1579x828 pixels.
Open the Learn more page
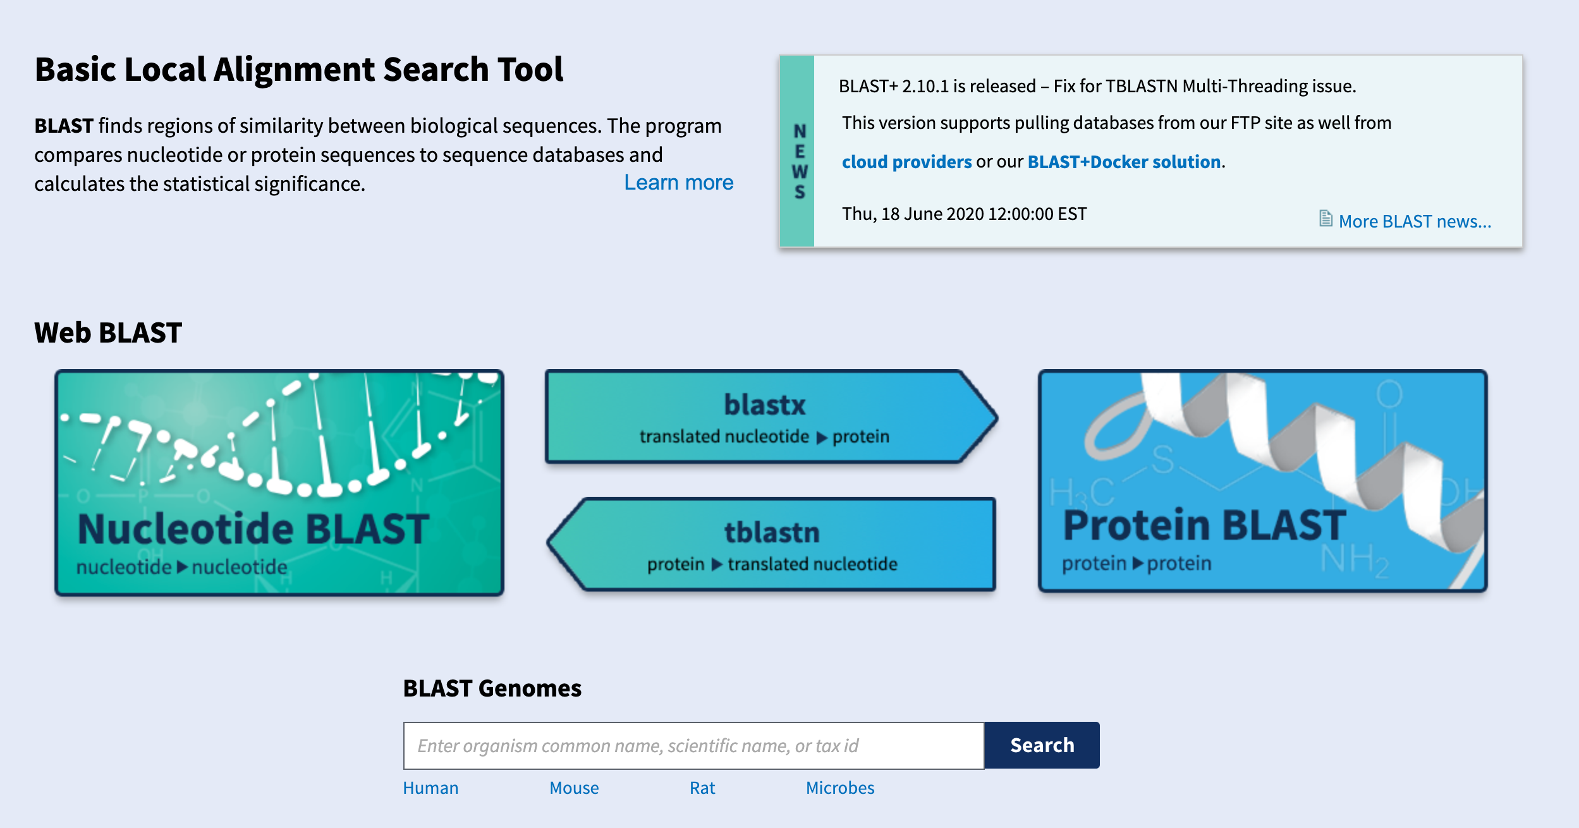point(679,183)
